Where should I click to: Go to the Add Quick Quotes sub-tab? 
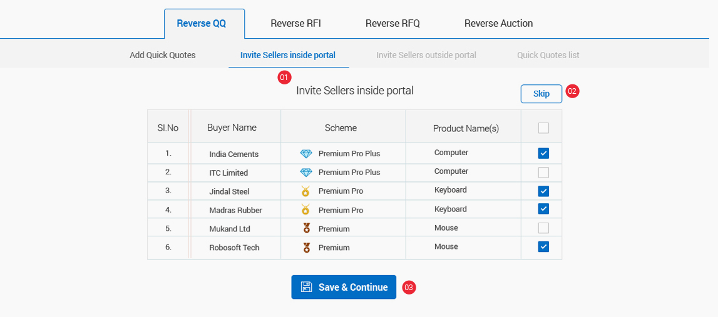[163, 55]
